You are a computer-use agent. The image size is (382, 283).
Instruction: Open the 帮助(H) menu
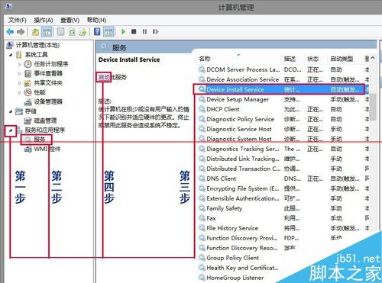coord(96,20)
